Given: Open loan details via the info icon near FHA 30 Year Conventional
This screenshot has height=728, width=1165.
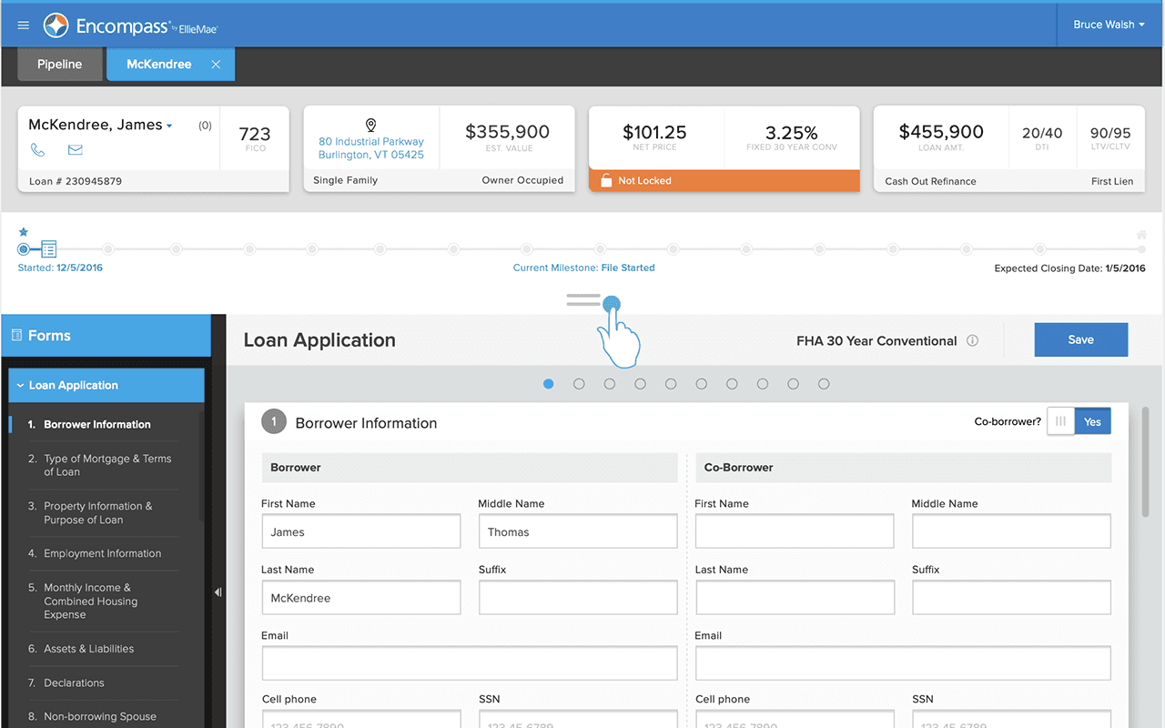Looking at the screenshot, I should (x=972, y=340).
